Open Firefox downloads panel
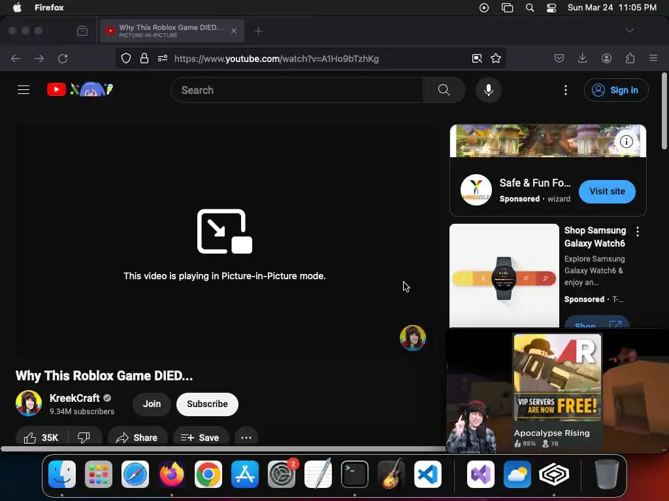 click(582, 58)
